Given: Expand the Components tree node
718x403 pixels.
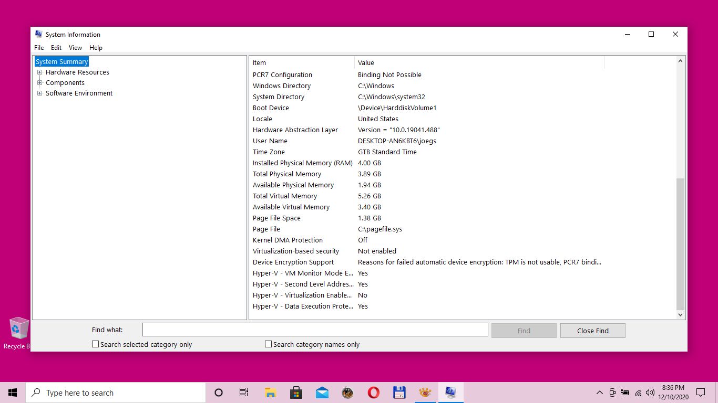Looking at the screenshot, I should (39, 83).
